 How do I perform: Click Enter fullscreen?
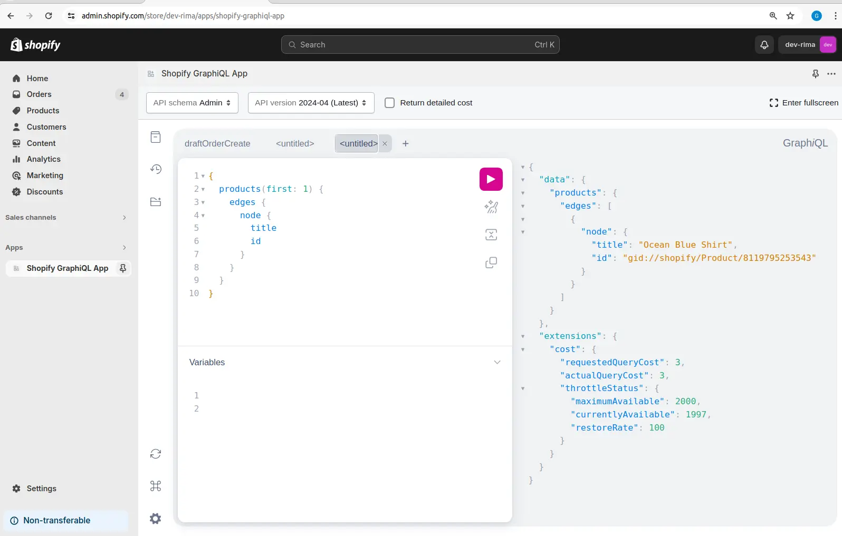803,103
